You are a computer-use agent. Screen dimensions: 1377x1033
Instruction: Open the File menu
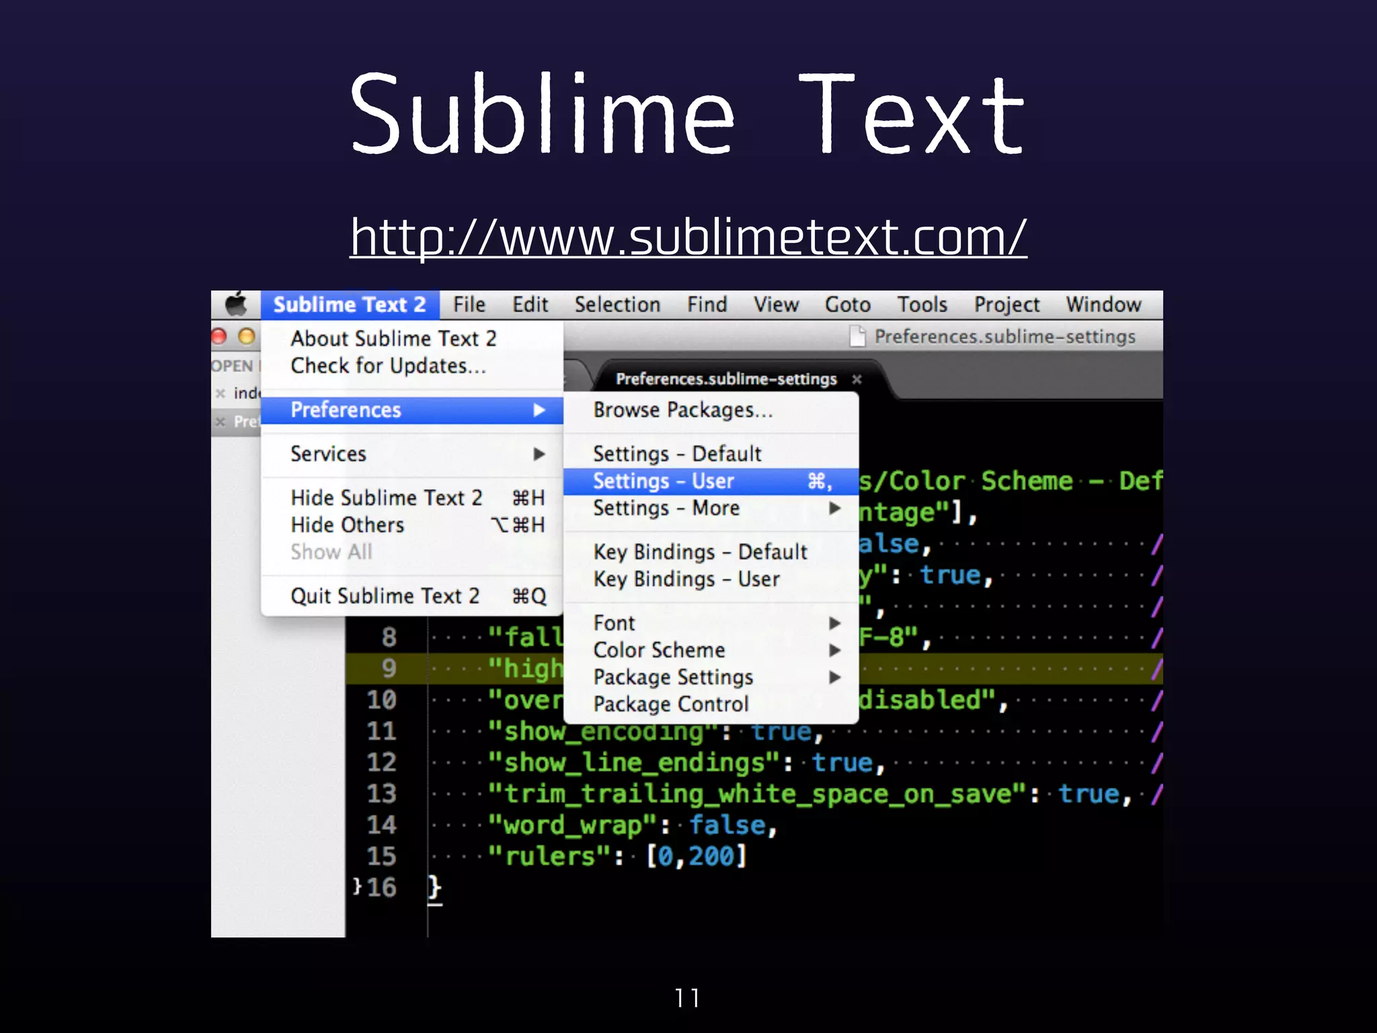tap(469, 305)
